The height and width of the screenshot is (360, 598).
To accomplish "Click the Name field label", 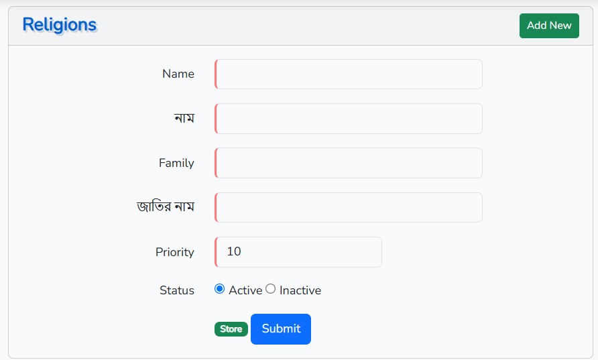I will click(x=178, y=74).
